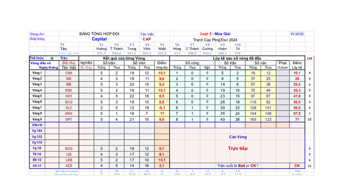The height and width of the screenshot is (180, 343).
Task: Select opponent cell "ĐKH"
Action: coord(69,113)
